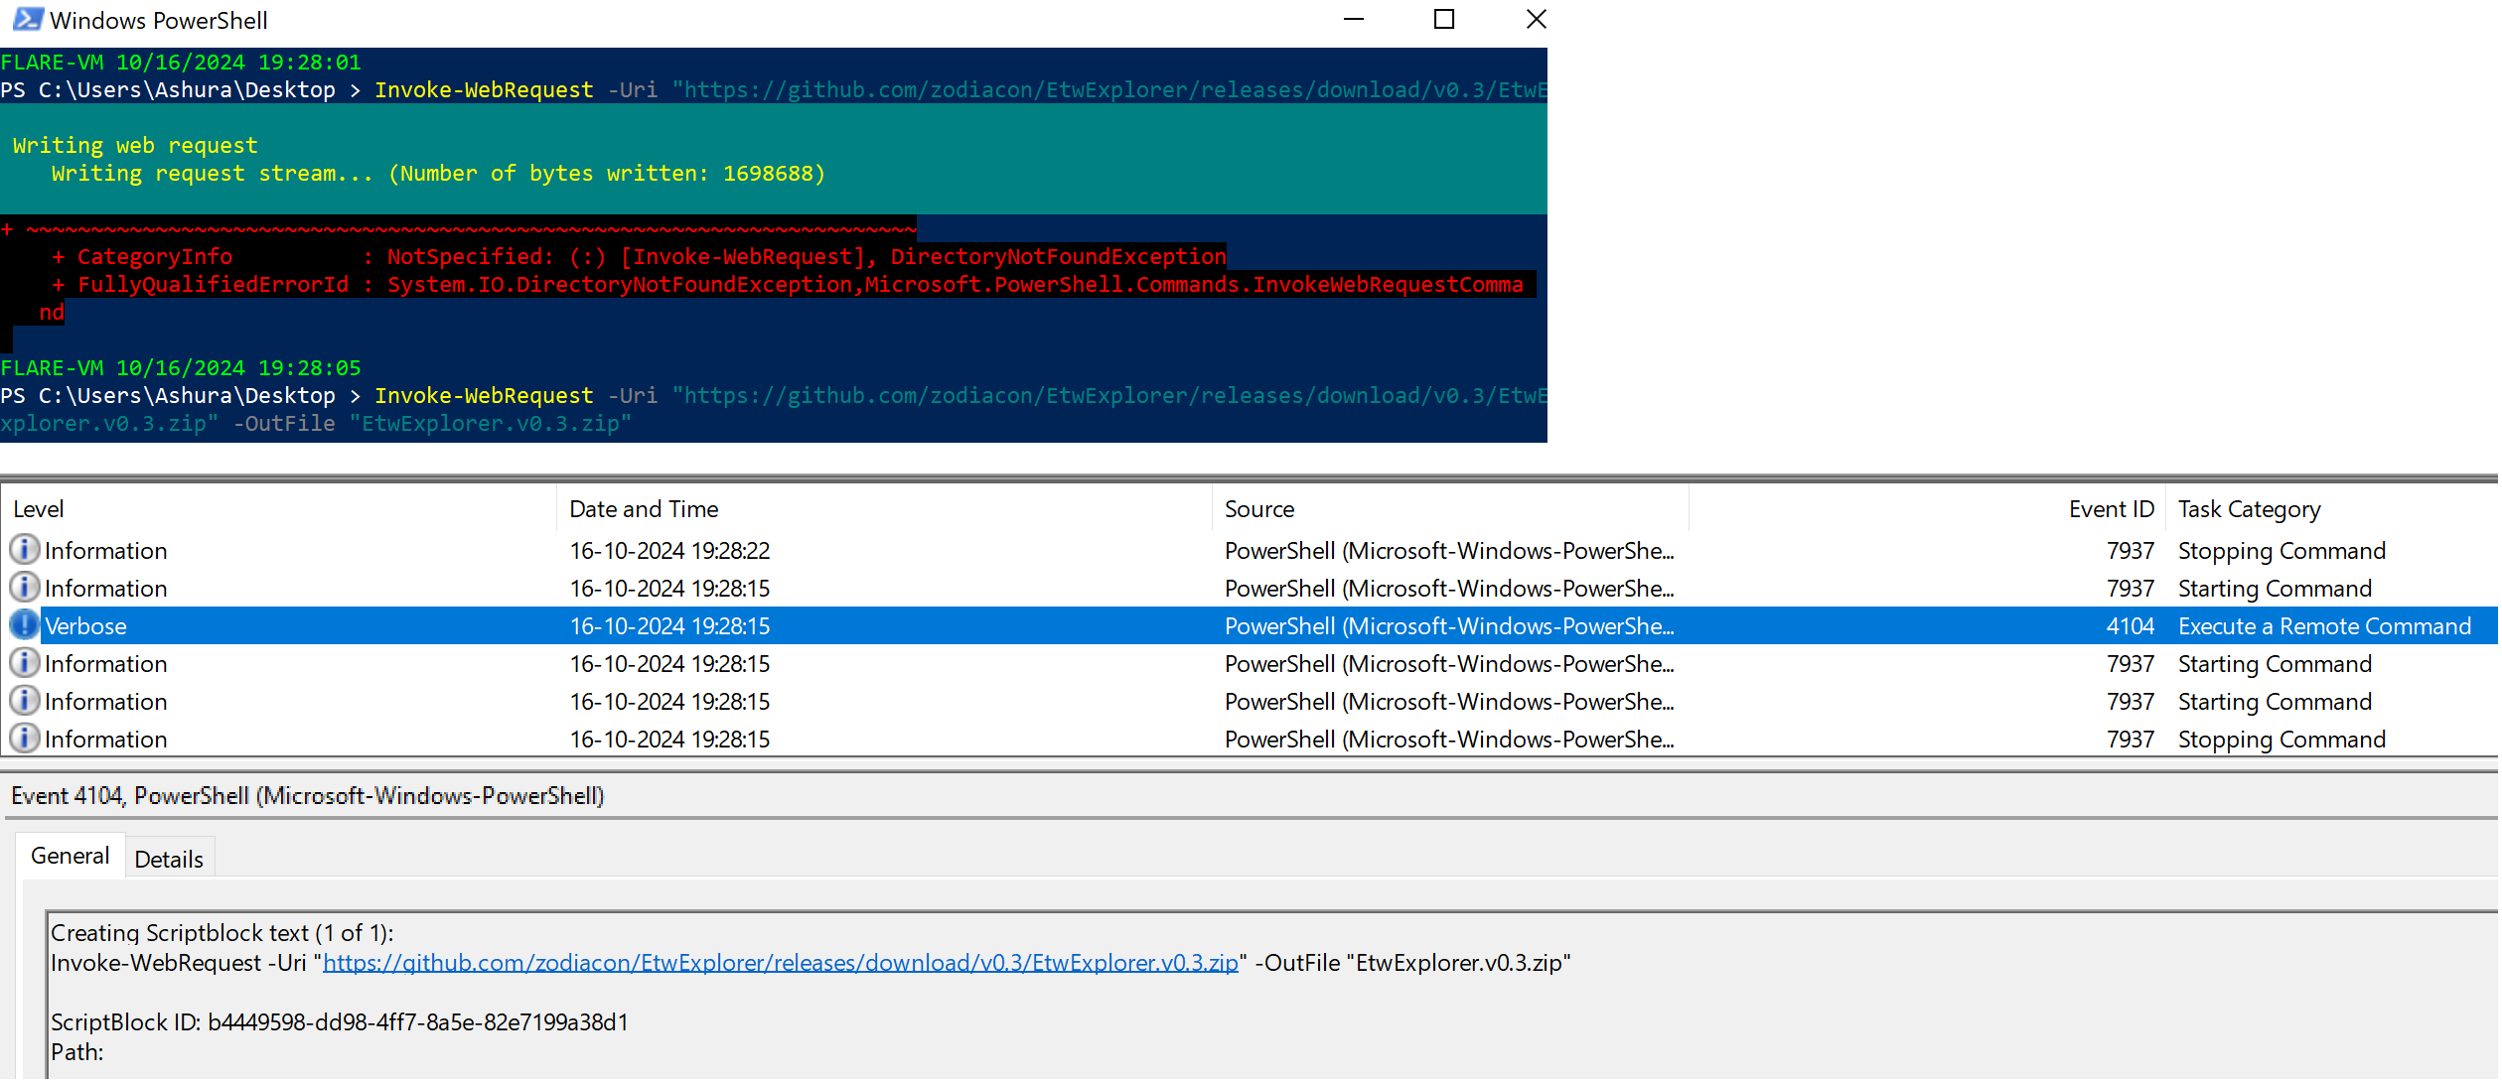The height and width of the screenshot is (1082, 2502).
Task: Select the 19:28:22 Stopping Command event
Action: [1251, 551]
